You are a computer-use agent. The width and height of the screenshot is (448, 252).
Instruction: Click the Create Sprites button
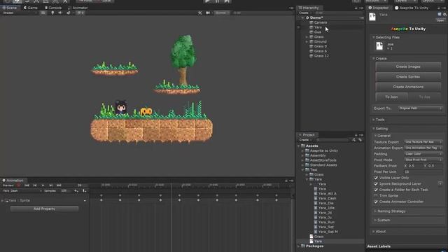[408, 77]
